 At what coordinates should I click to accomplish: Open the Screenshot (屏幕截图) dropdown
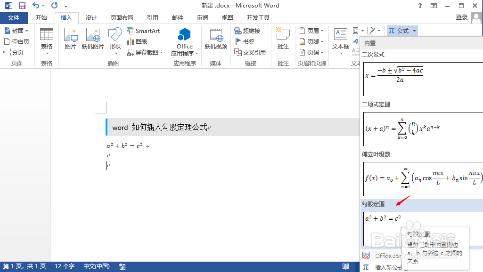pos(145,52)
